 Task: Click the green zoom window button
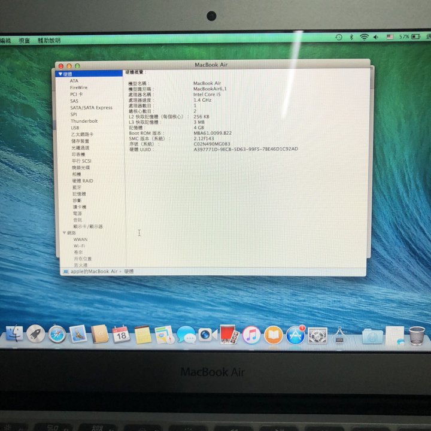coord(77,66)
